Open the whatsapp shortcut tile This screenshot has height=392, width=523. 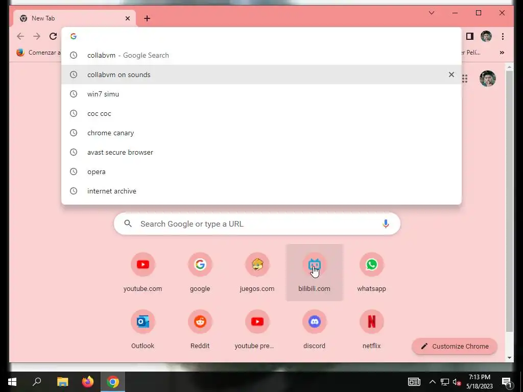tap(372, 273)
